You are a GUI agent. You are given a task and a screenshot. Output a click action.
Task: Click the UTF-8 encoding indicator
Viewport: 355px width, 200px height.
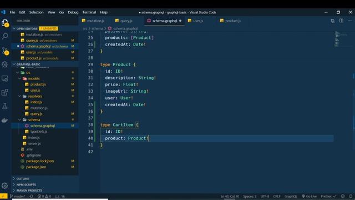[x=265, y=196]
